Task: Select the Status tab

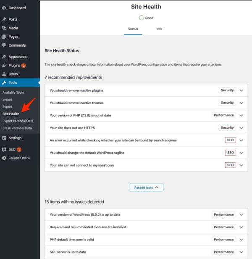Action: pyautogui.click(x=133, y=29)
